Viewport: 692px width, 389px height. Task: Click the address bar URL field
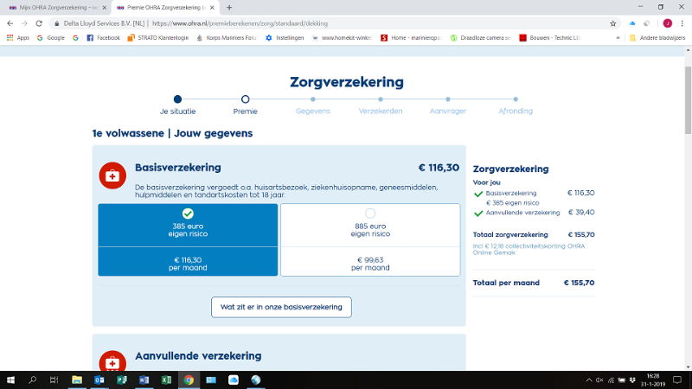tap(346, 23)
